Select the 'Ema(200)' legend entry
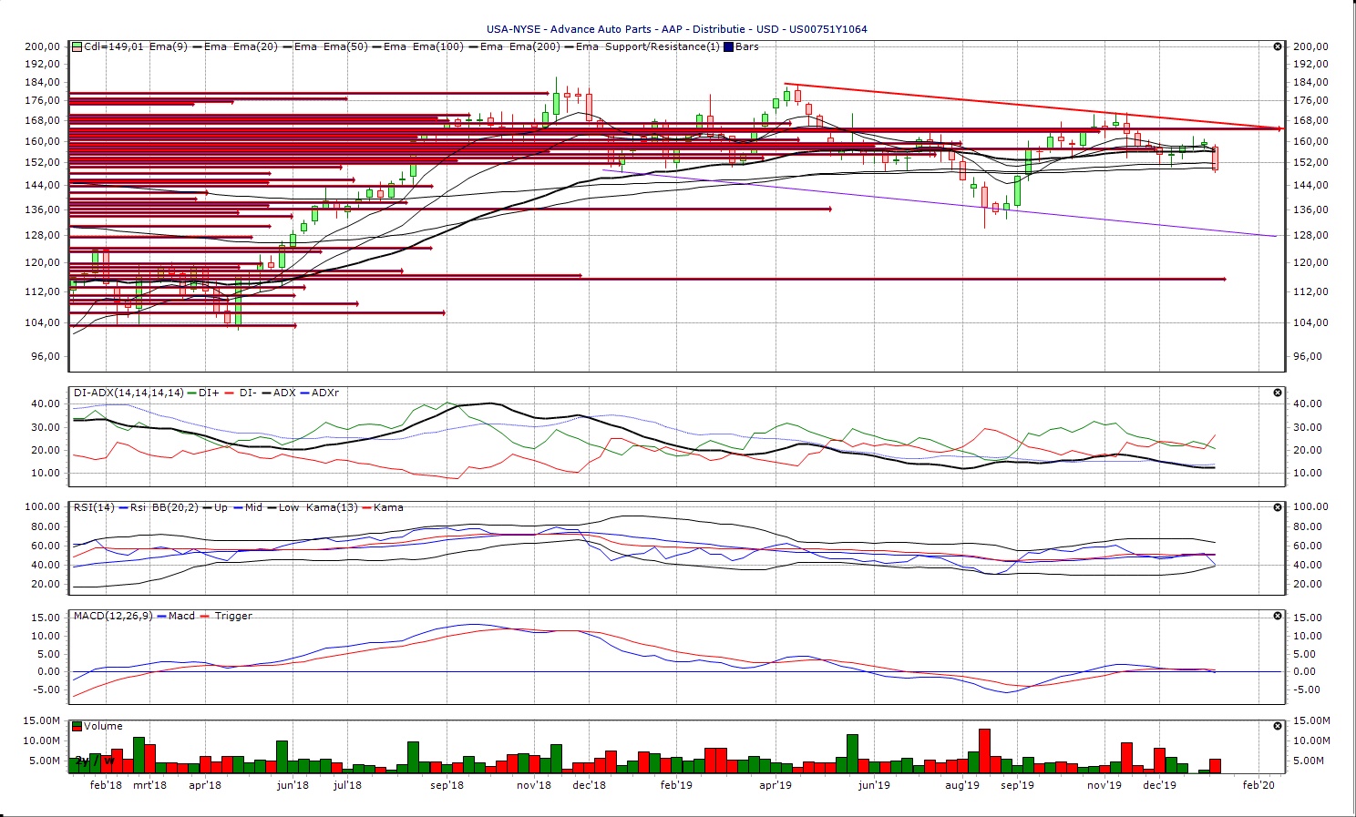Screen dimensions: 1356x817 click(535, 46)
